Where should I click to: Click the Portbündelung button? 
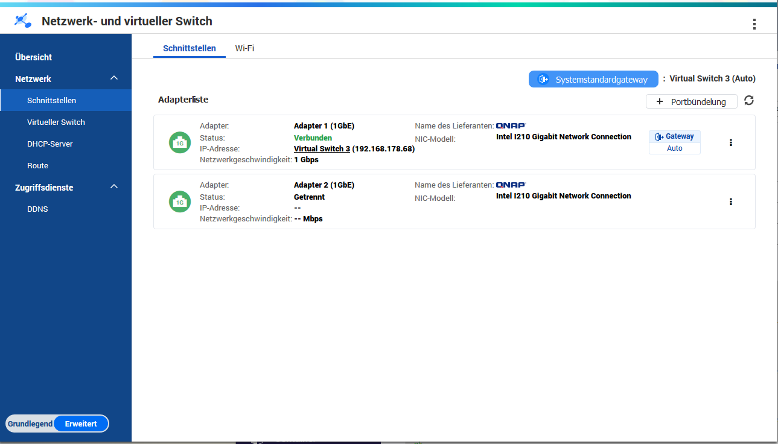(691, 102)
